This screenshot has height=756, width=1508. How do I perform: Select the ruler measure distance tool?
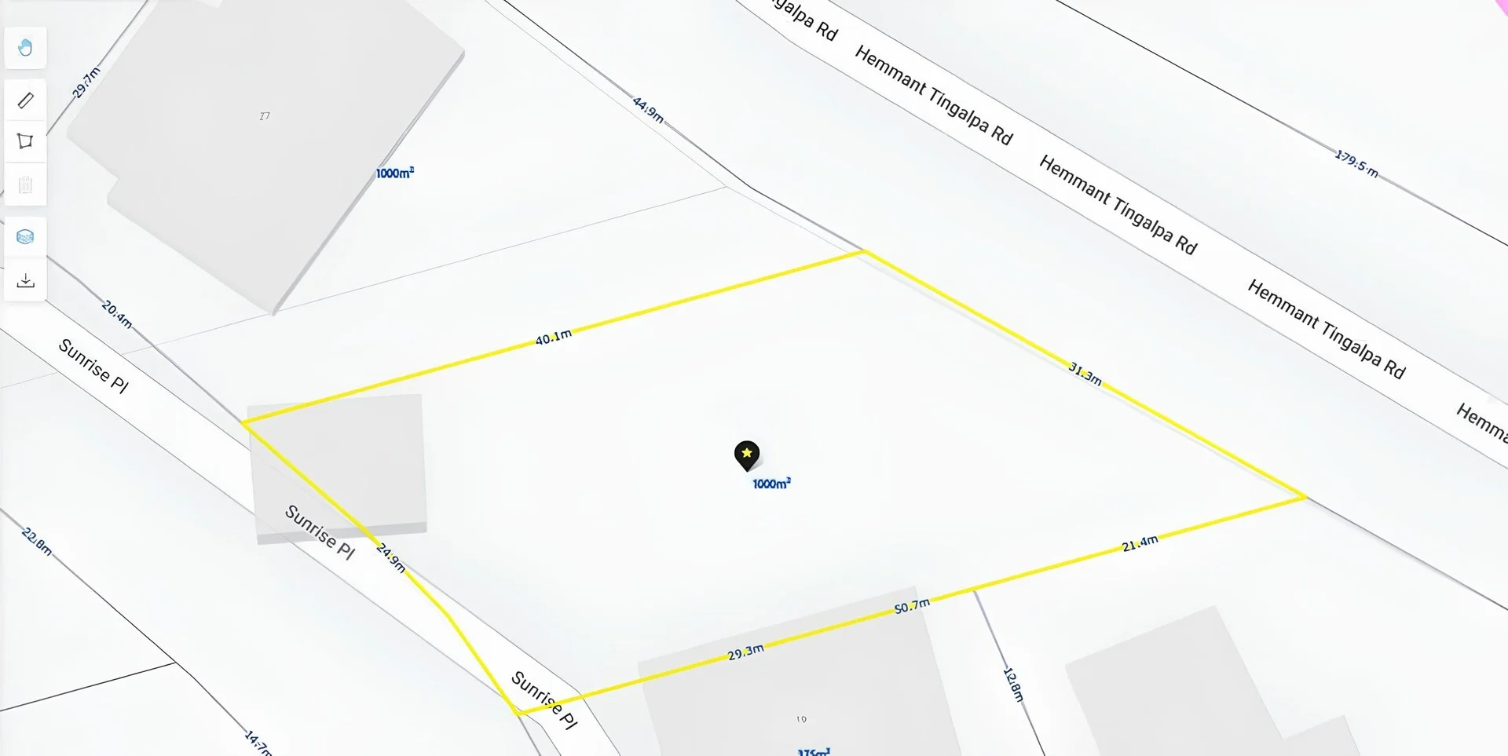[x=25, y=100]
